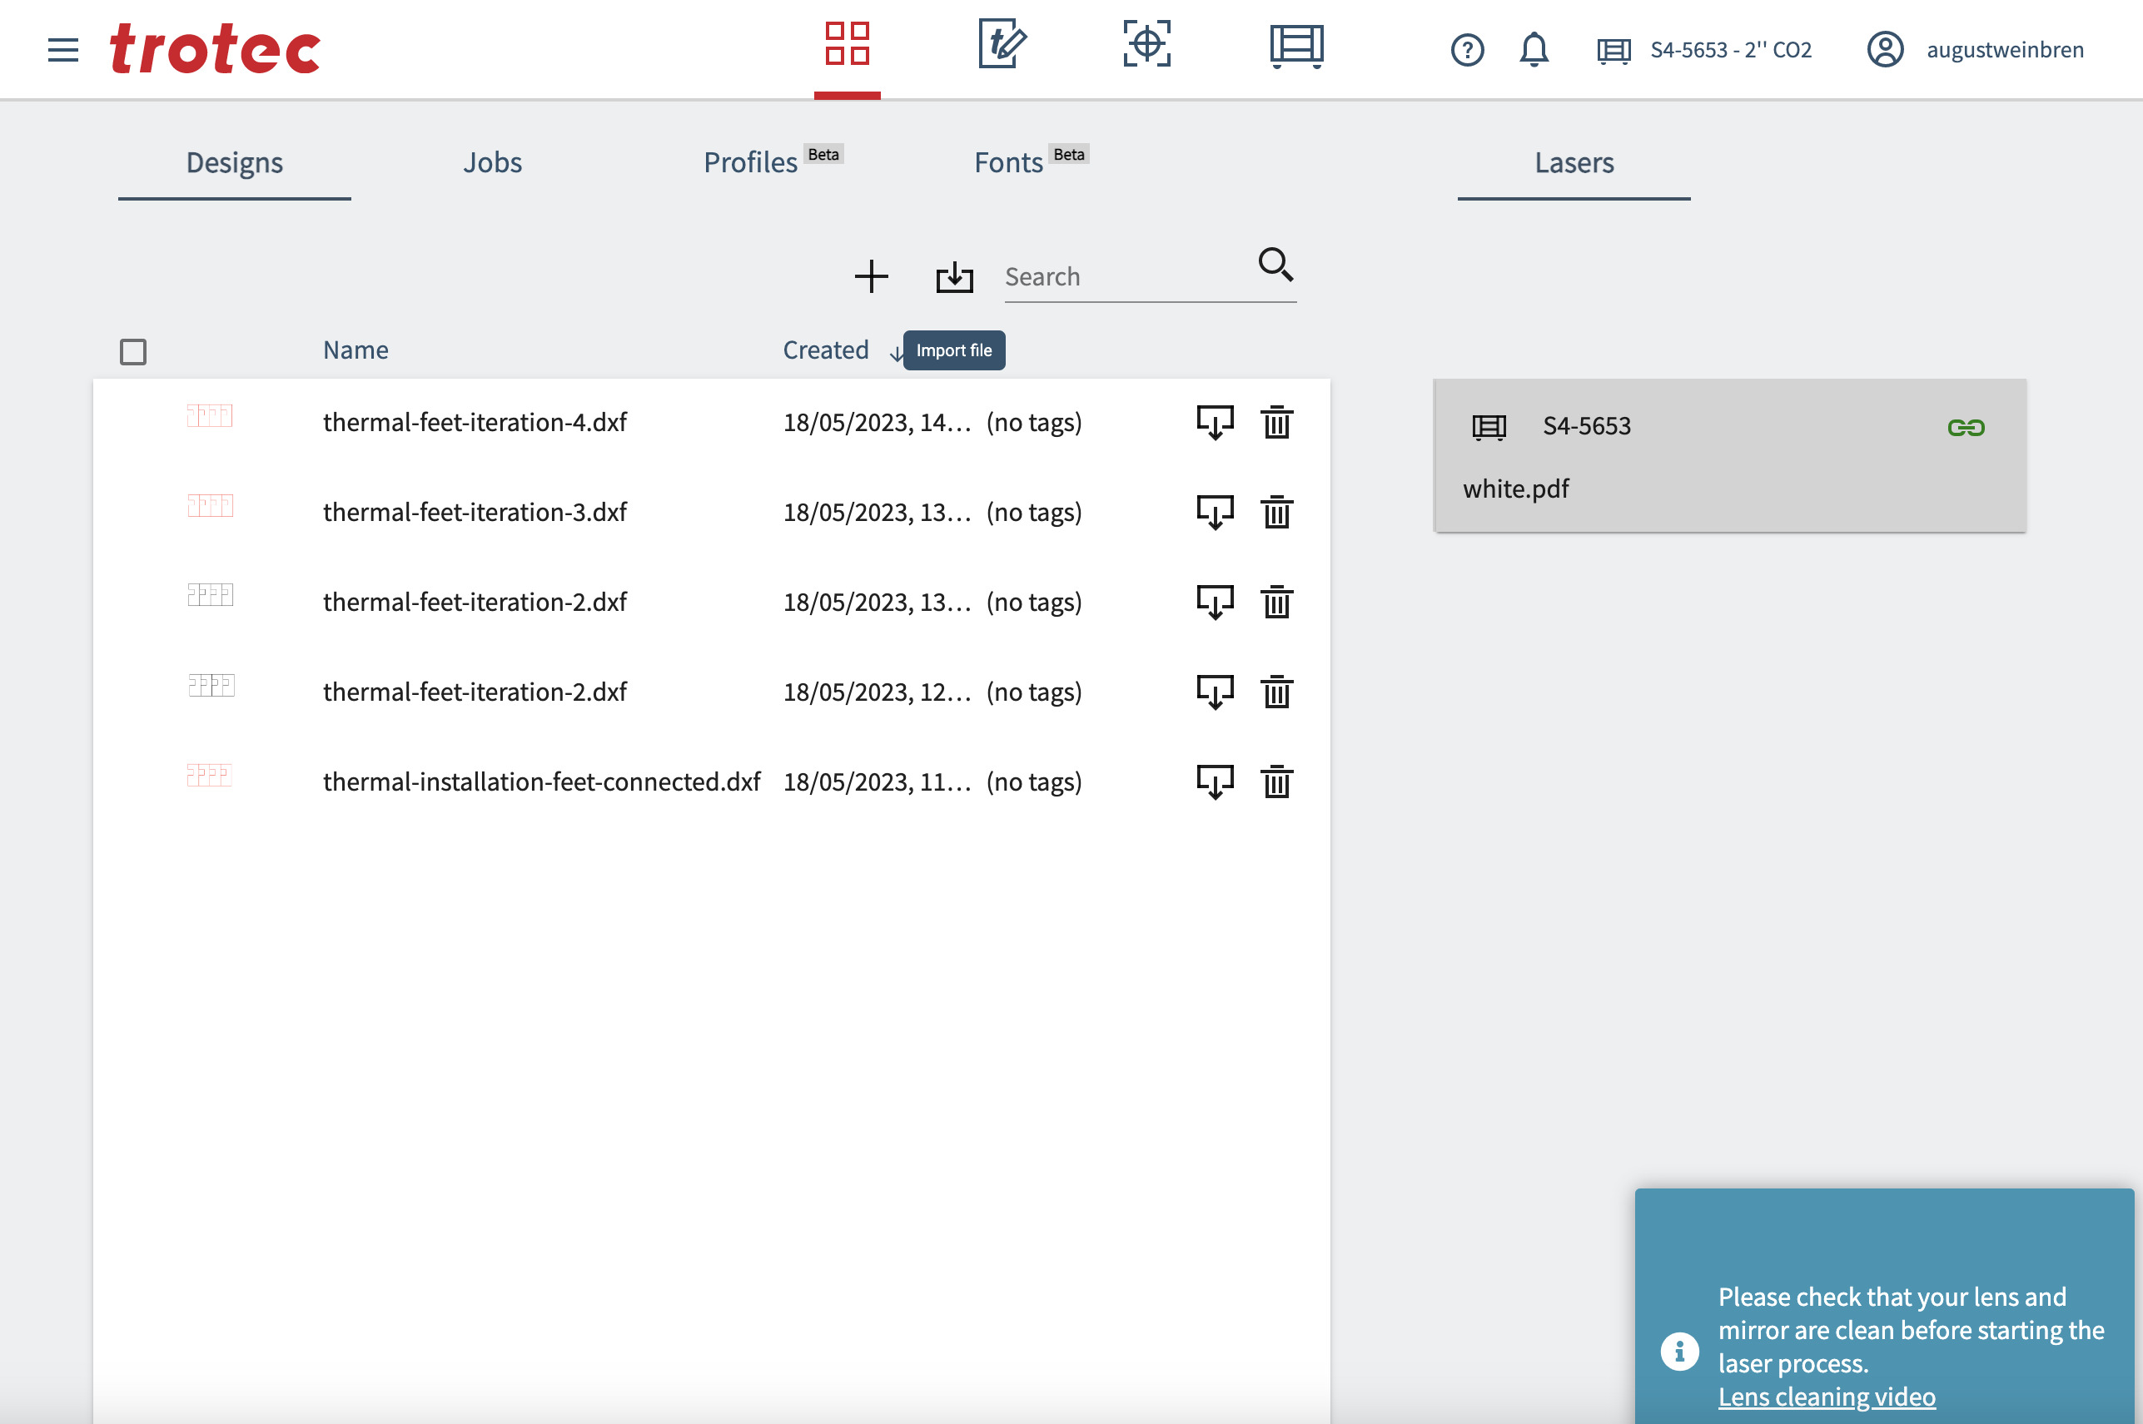Click the Import file icon

pos(954,277)
